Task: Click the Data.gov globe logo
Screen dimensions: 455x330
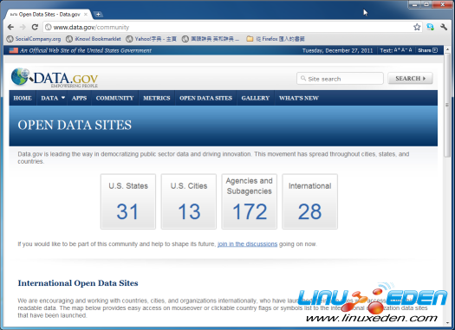Action: 20,76
